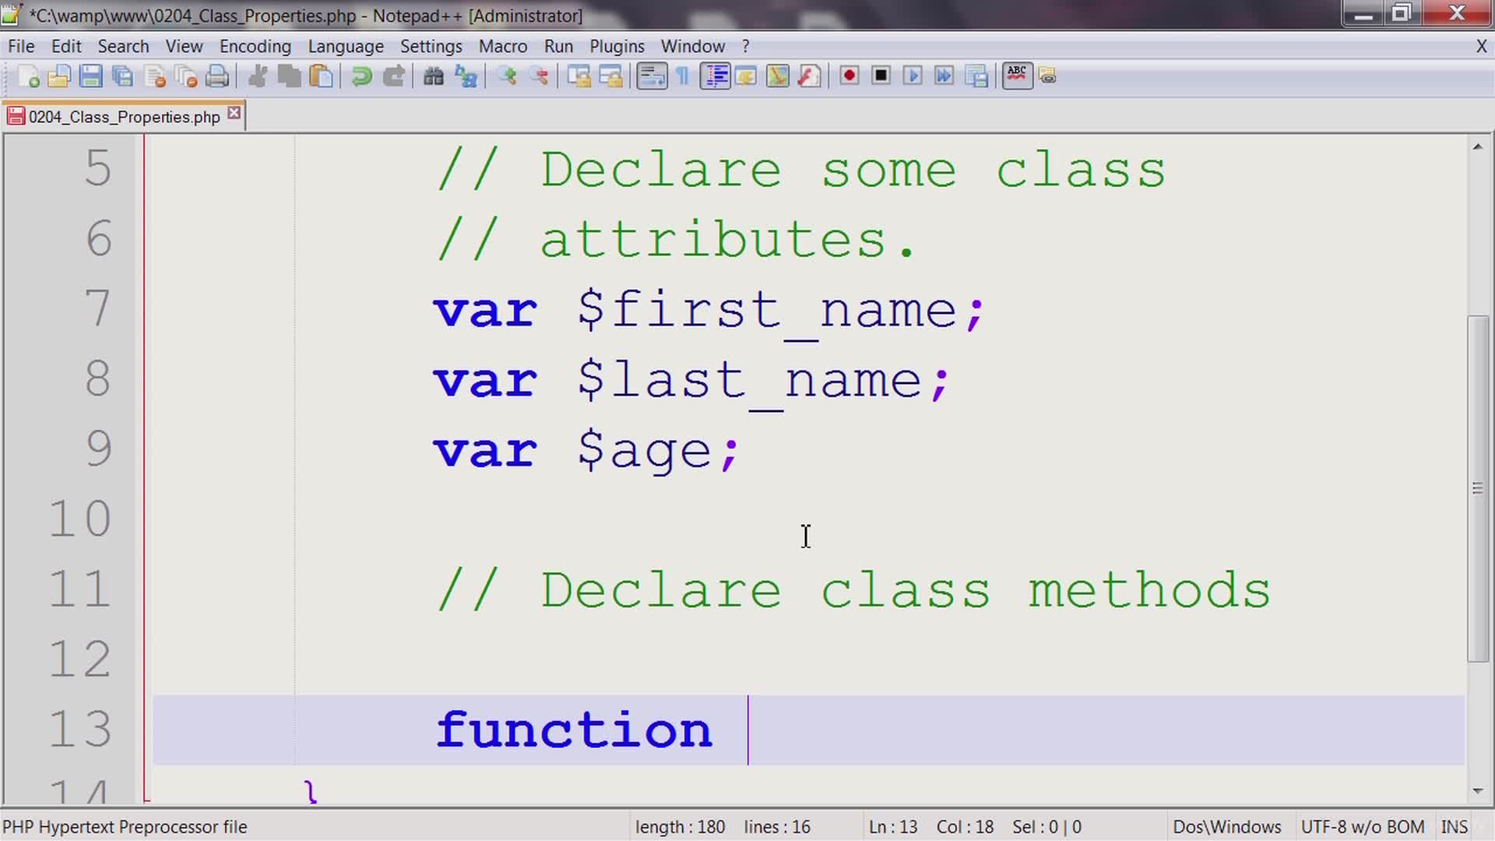Open the Language menu
Screen dimensions: 1495x841
[x=345, y=47]
